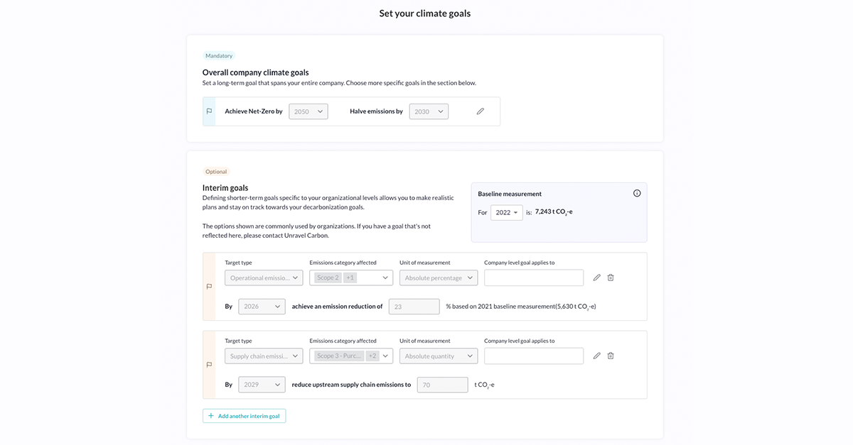This screenshot has width=853, height=445.
Task: Click flag icon on operational emissions goal
Action: click(x=209, y=287)
